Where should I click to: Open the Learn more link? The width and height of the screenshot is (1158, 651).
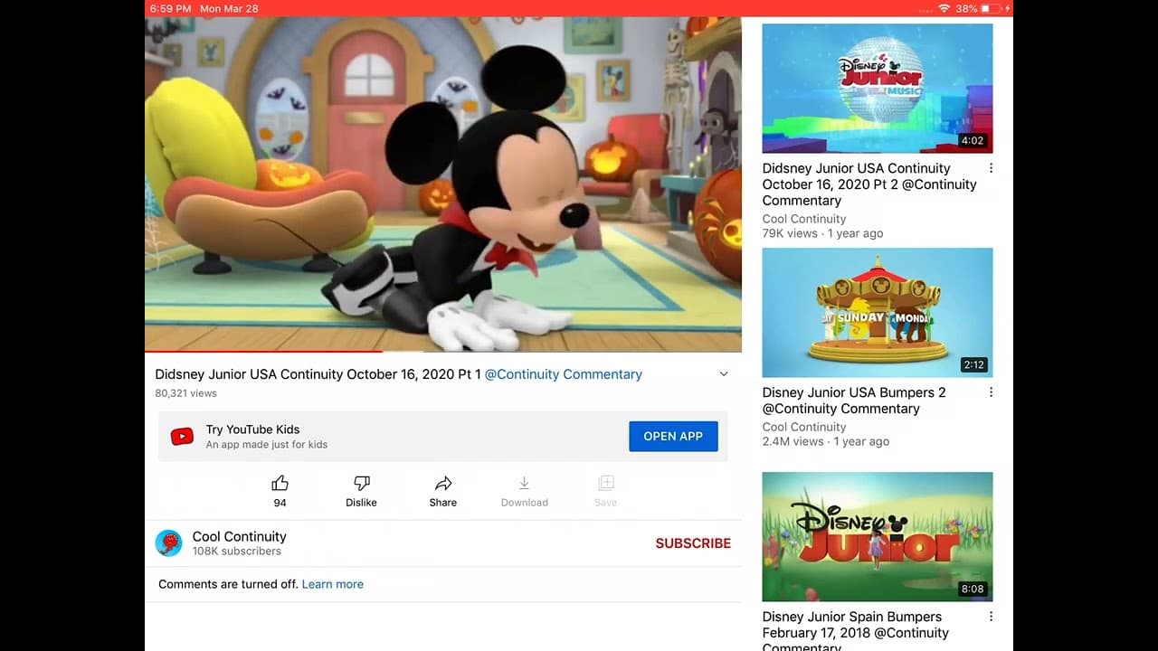click(x=333, y=584)
